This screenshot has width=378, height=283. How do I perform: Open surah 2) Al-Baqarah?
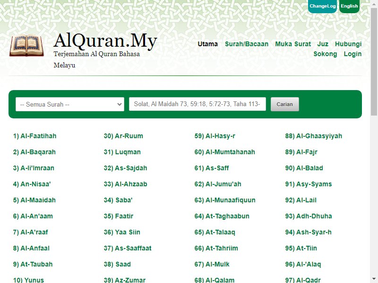pyautogui.click(x=34, y=152)
